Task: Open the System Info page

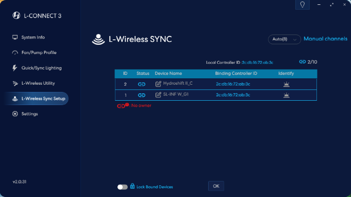Action: click(x=33, y=37)
